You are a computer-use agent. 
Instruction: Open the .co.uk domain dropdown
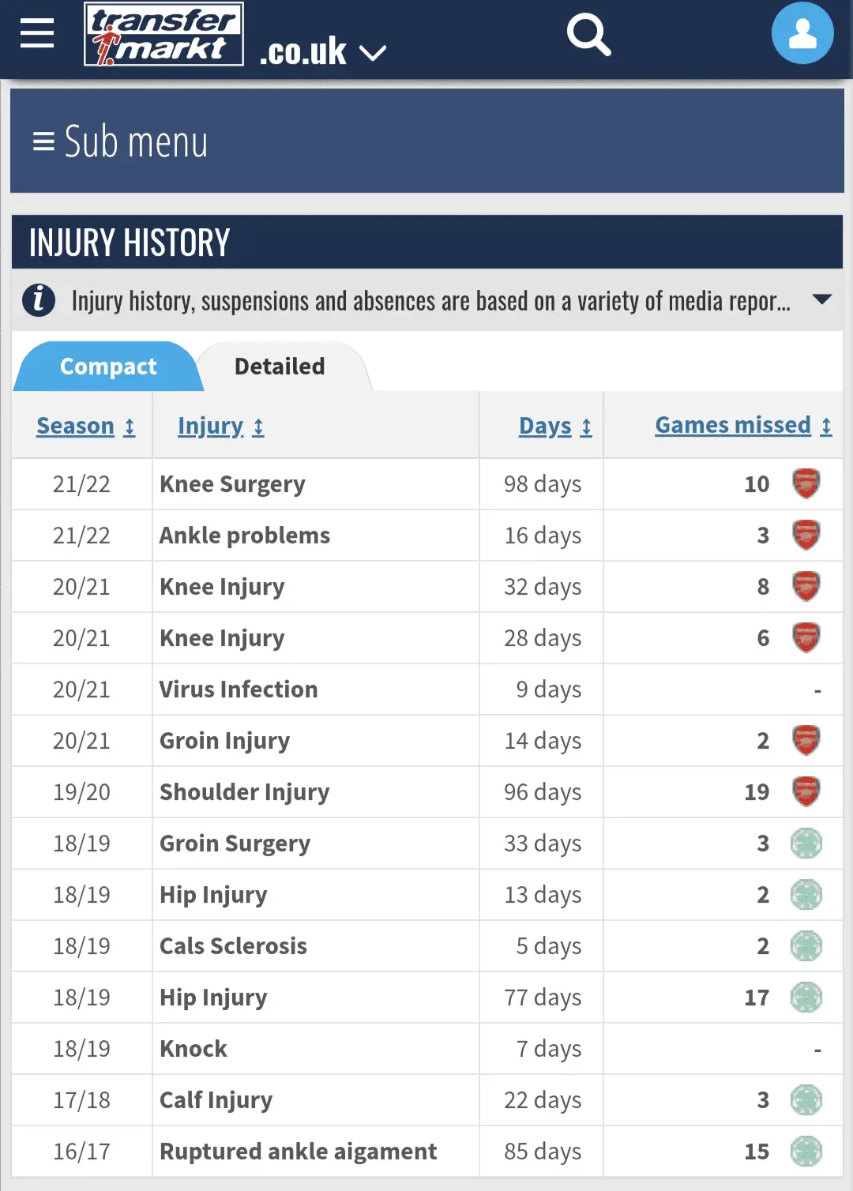pyautogui.click(x=322, y=52)
